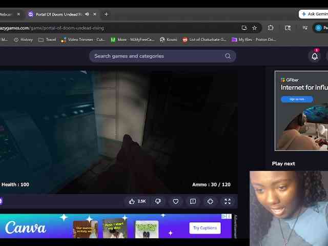This screenshot has height=246, width=328.
Task: Click the search magnifier icon
Action: 228,56
